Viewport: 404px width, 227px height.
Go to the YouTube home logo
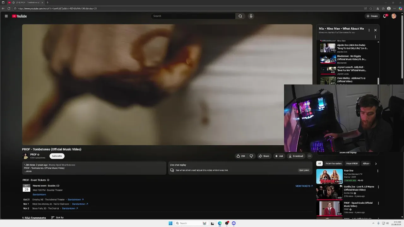[x=19, y=16]
